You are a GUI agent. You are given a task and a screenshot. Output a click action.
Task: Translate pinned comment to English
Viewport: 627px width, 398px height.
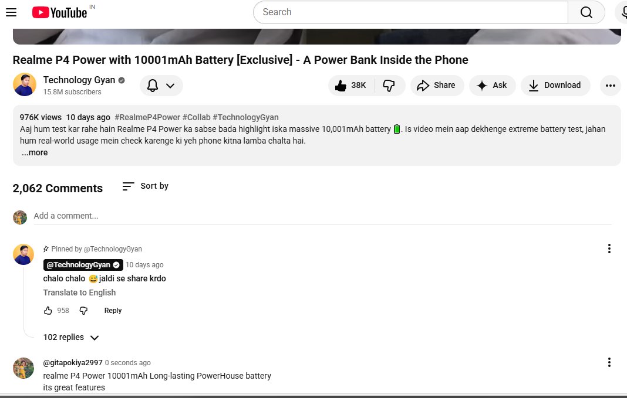[x=80, y=292]
